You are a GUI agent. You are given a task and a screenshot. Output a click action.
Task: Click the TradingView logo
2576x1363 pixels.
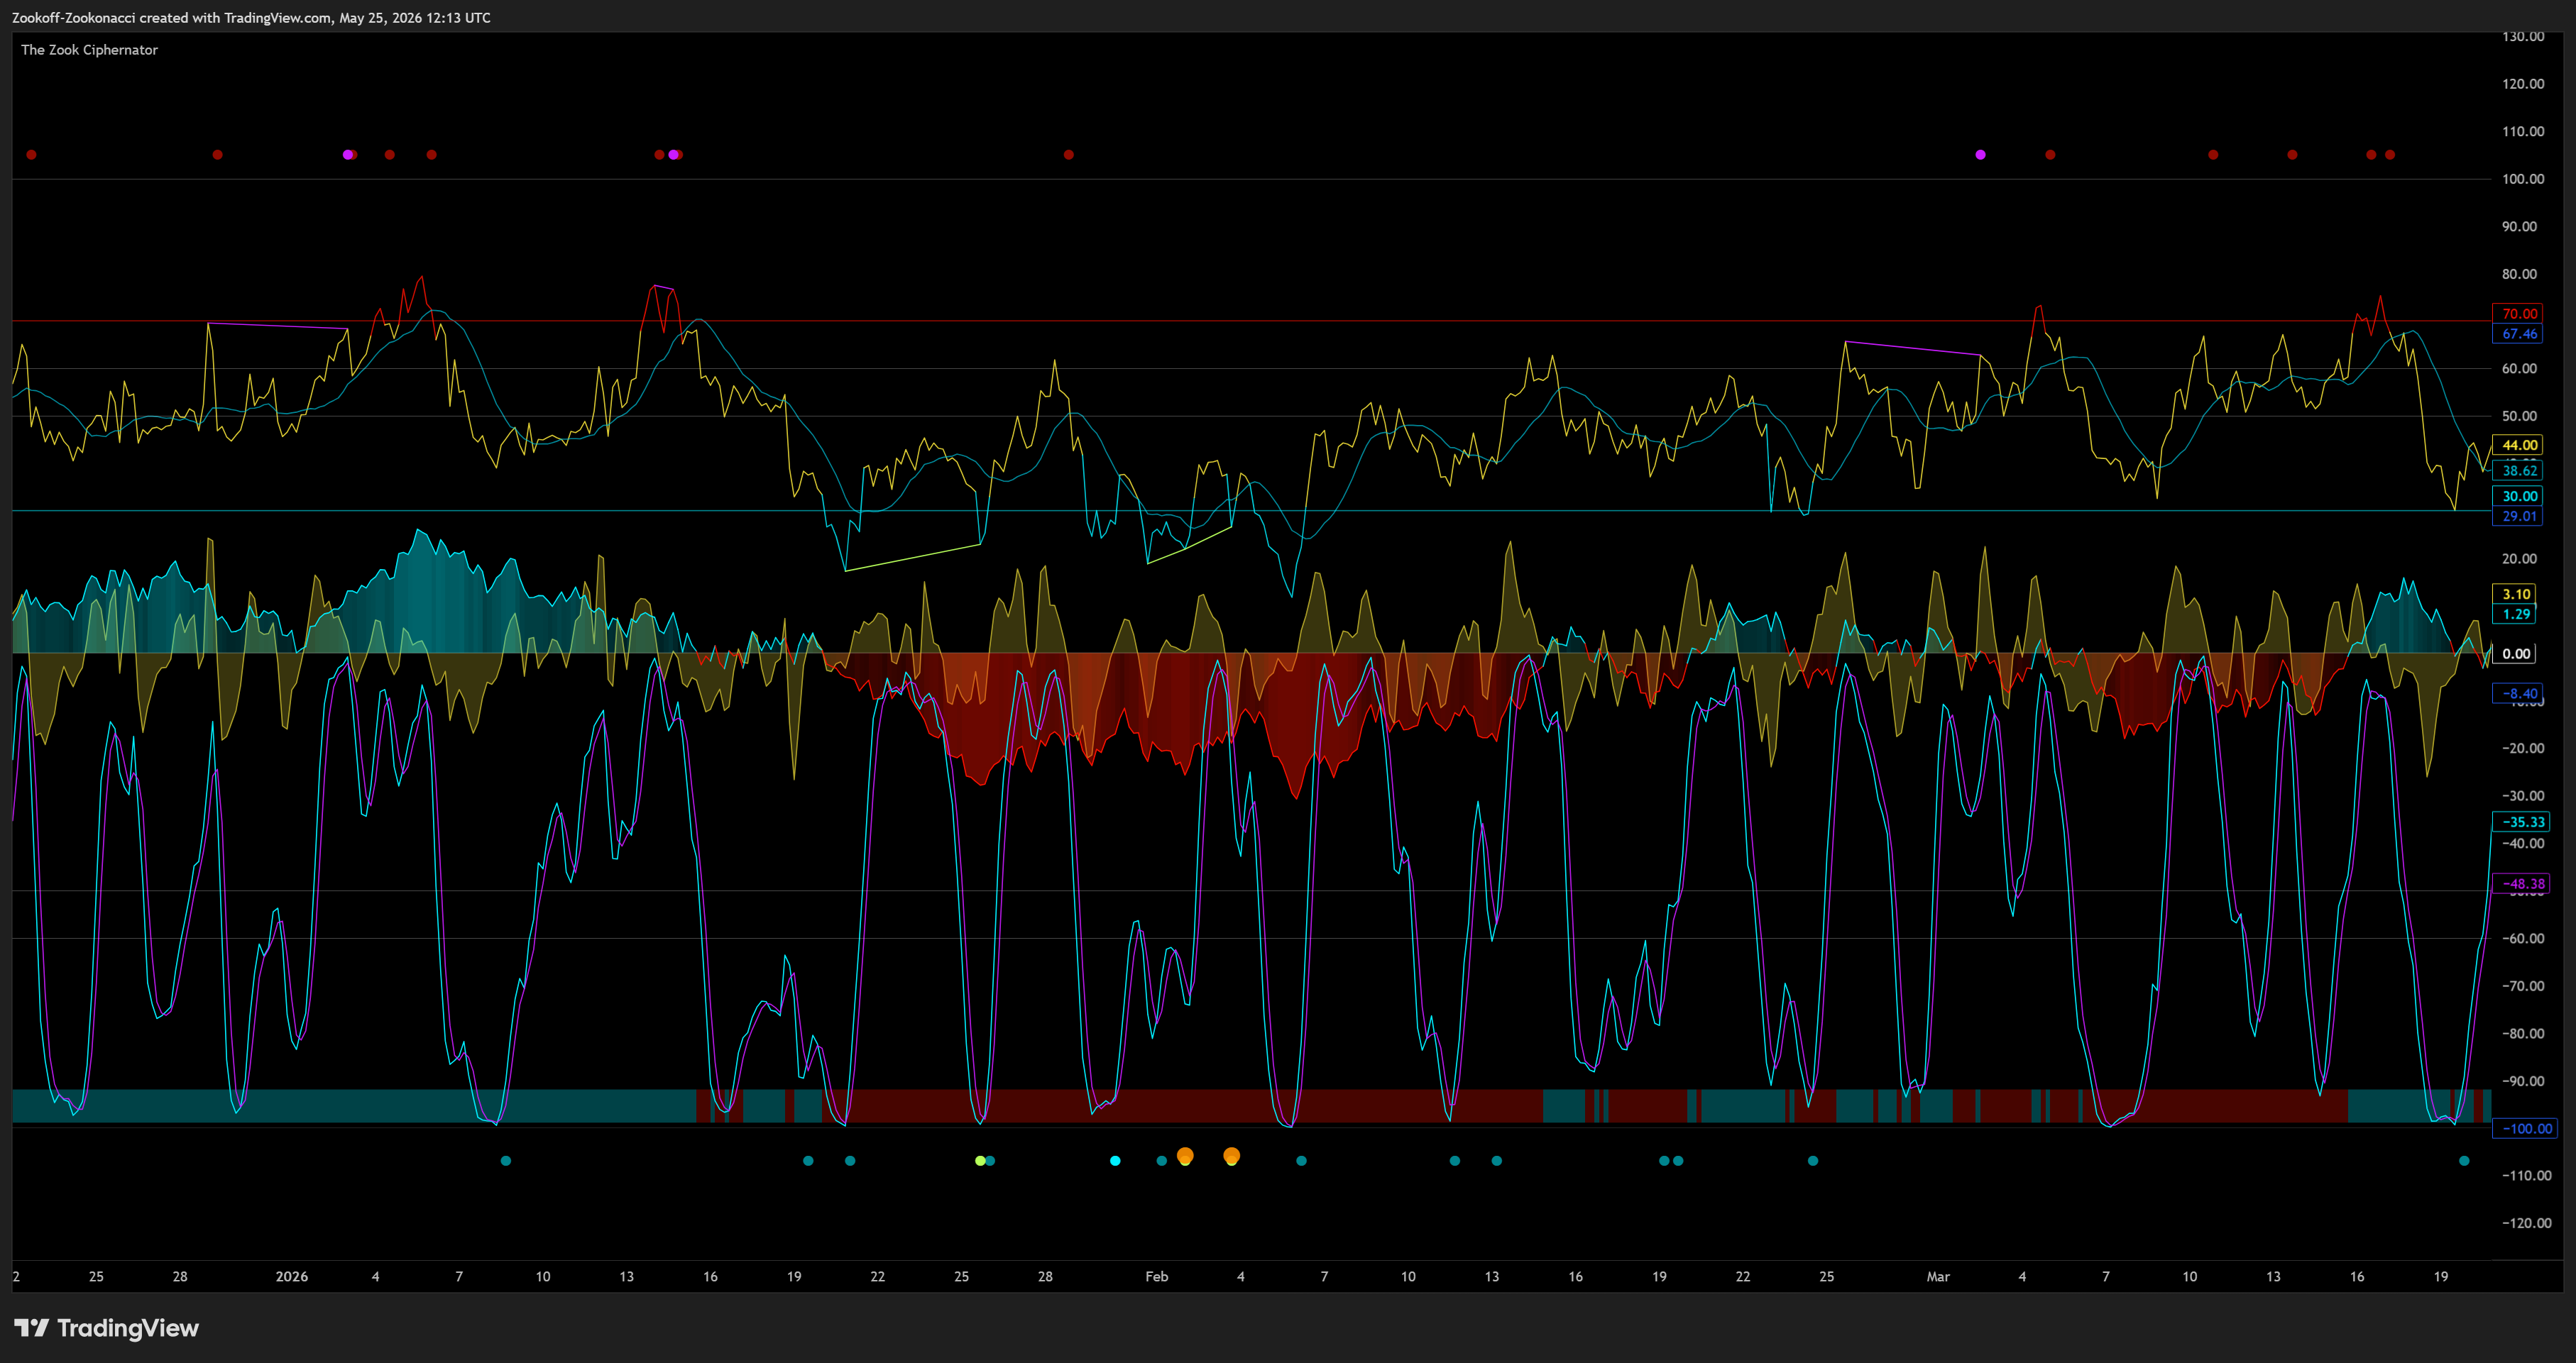(x=107, y=1328)
